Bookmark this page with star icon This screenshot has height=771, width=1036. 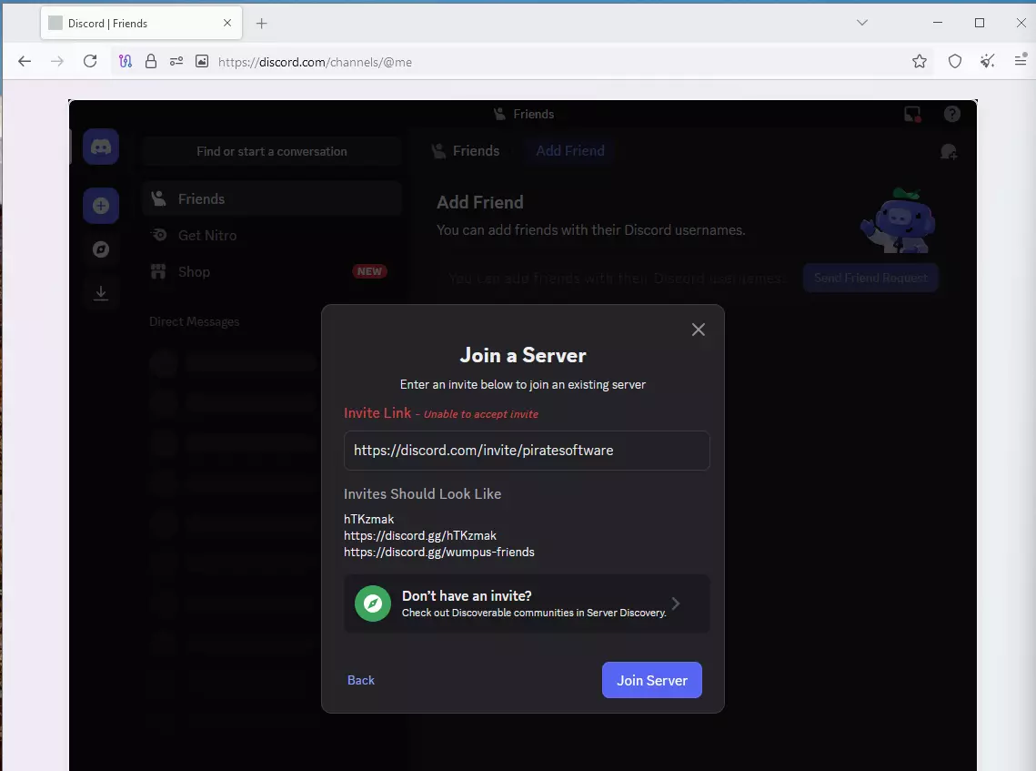pos(919,62)
